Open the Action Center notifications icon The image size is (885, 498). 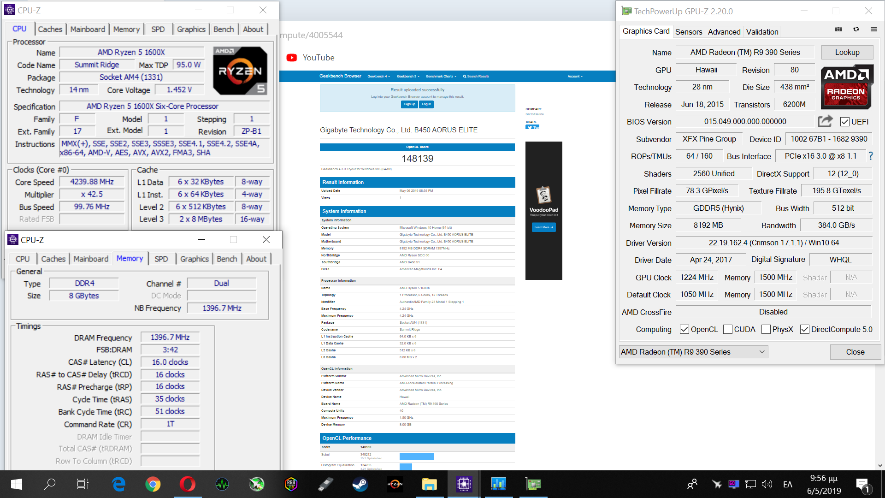[863, 485]
